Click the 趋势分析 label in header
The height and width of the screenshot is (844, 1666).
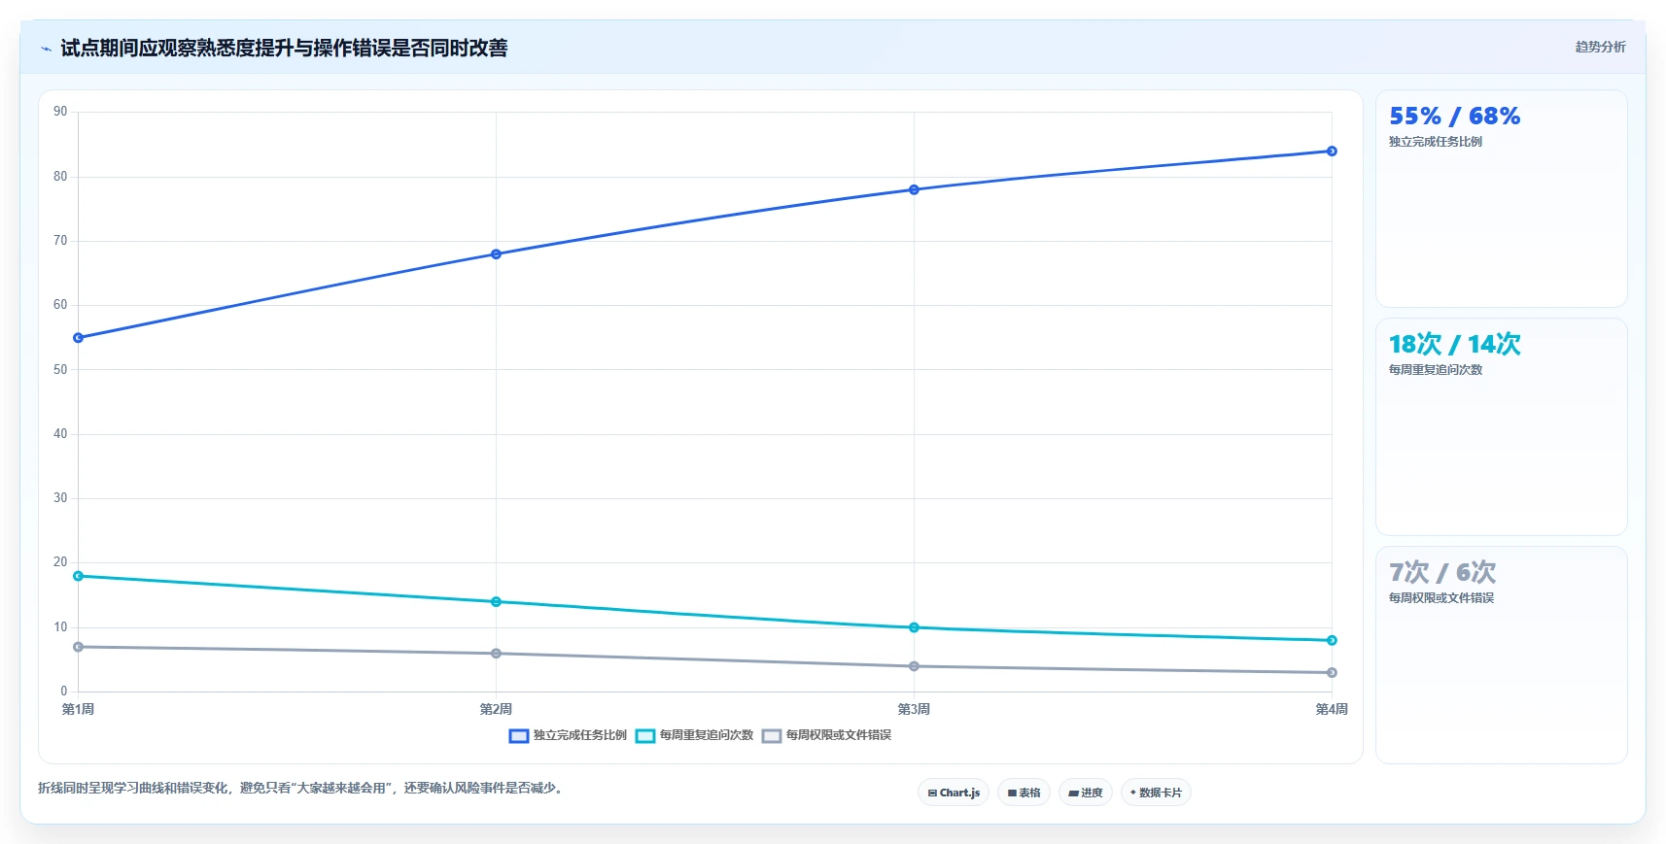pos(1600,47)
